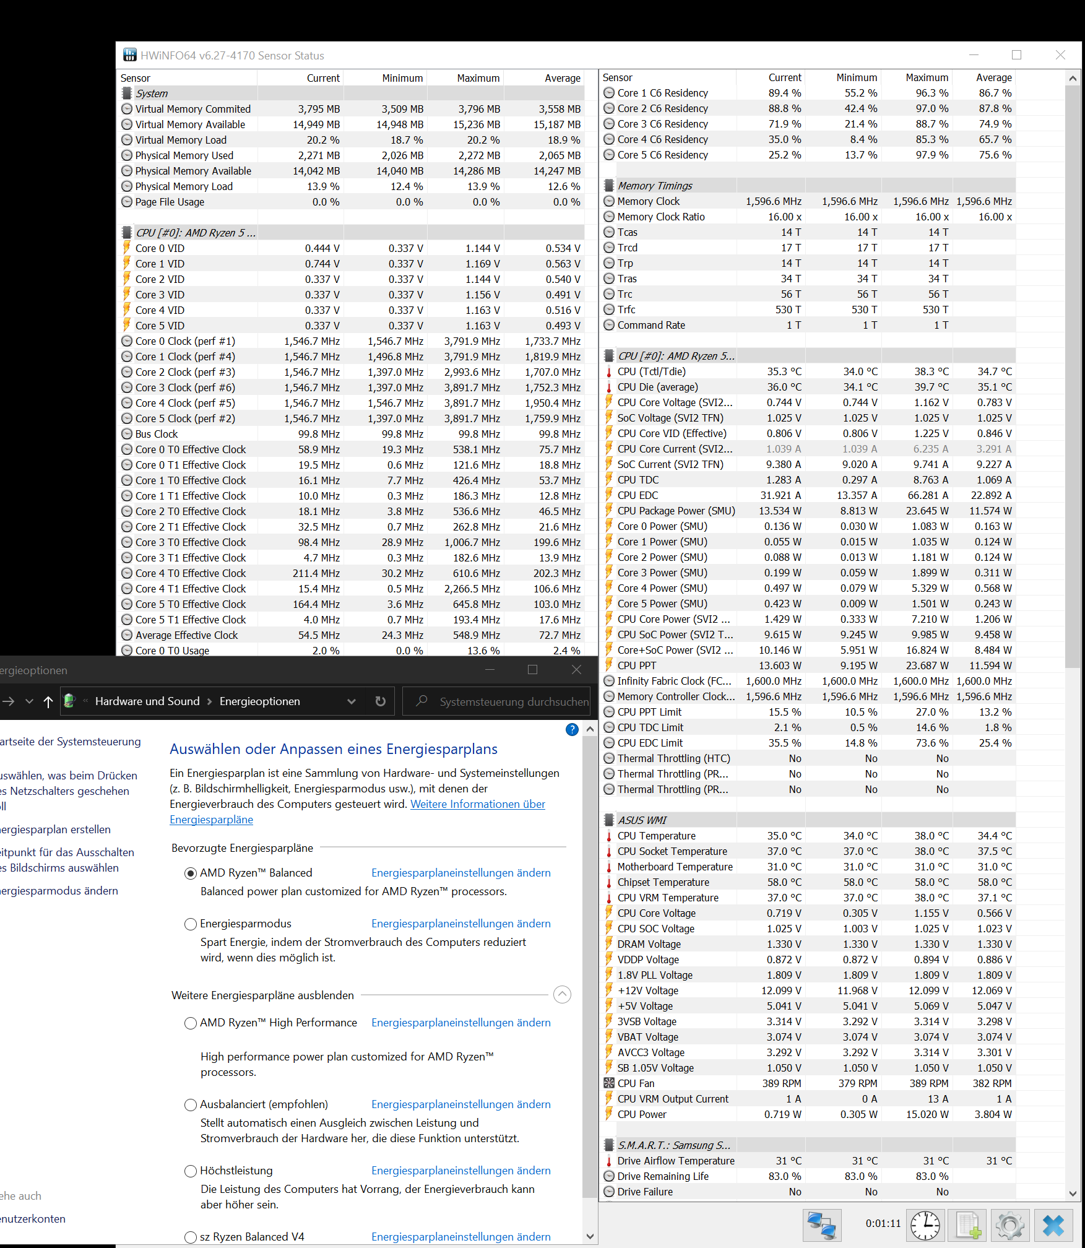Image resolution: width=1085 pixels, height=1248 pixels.
Task: Click the icon beside Memory Clock row
Action: tap(609, 201)
